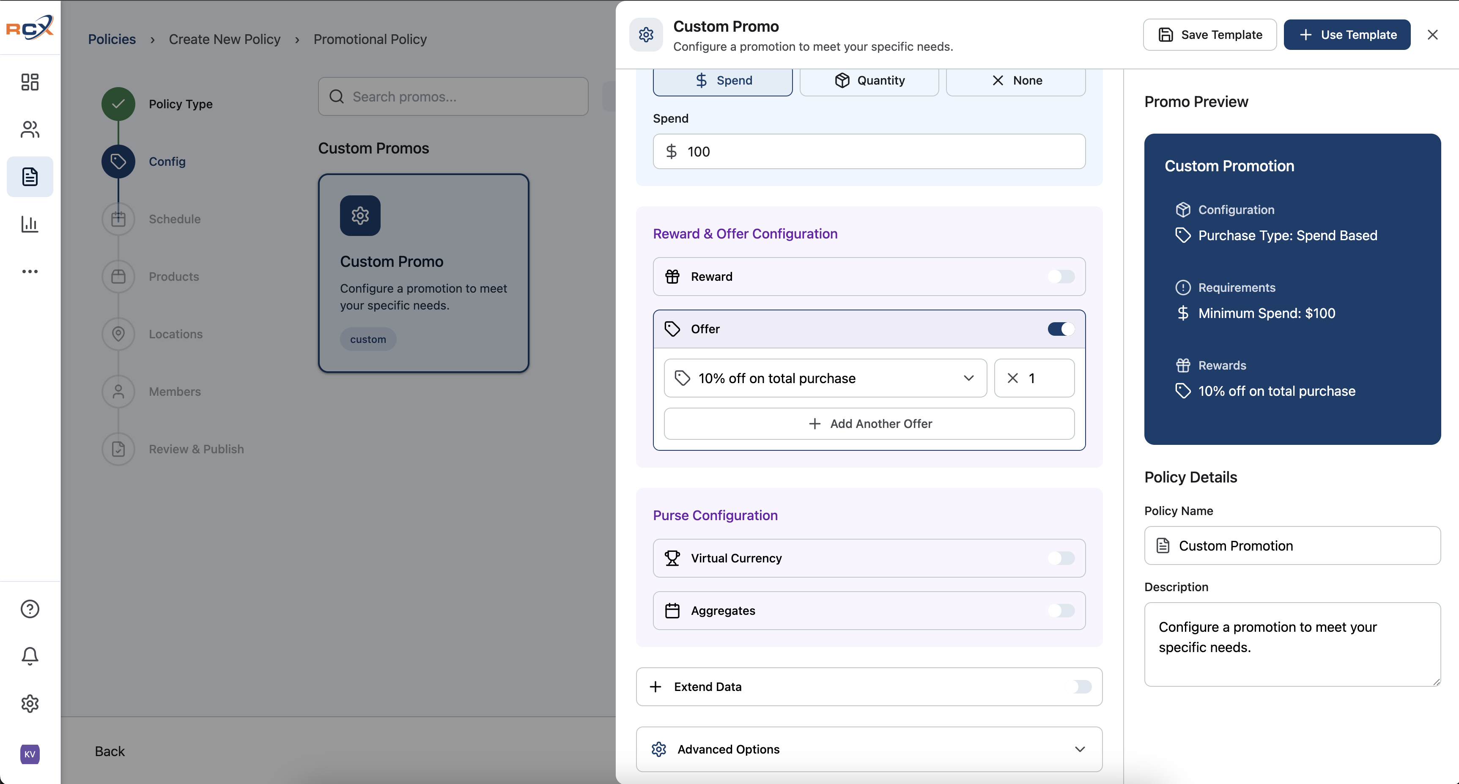
Task: Select the None purchase type tab
Action: click(1015, 80)
